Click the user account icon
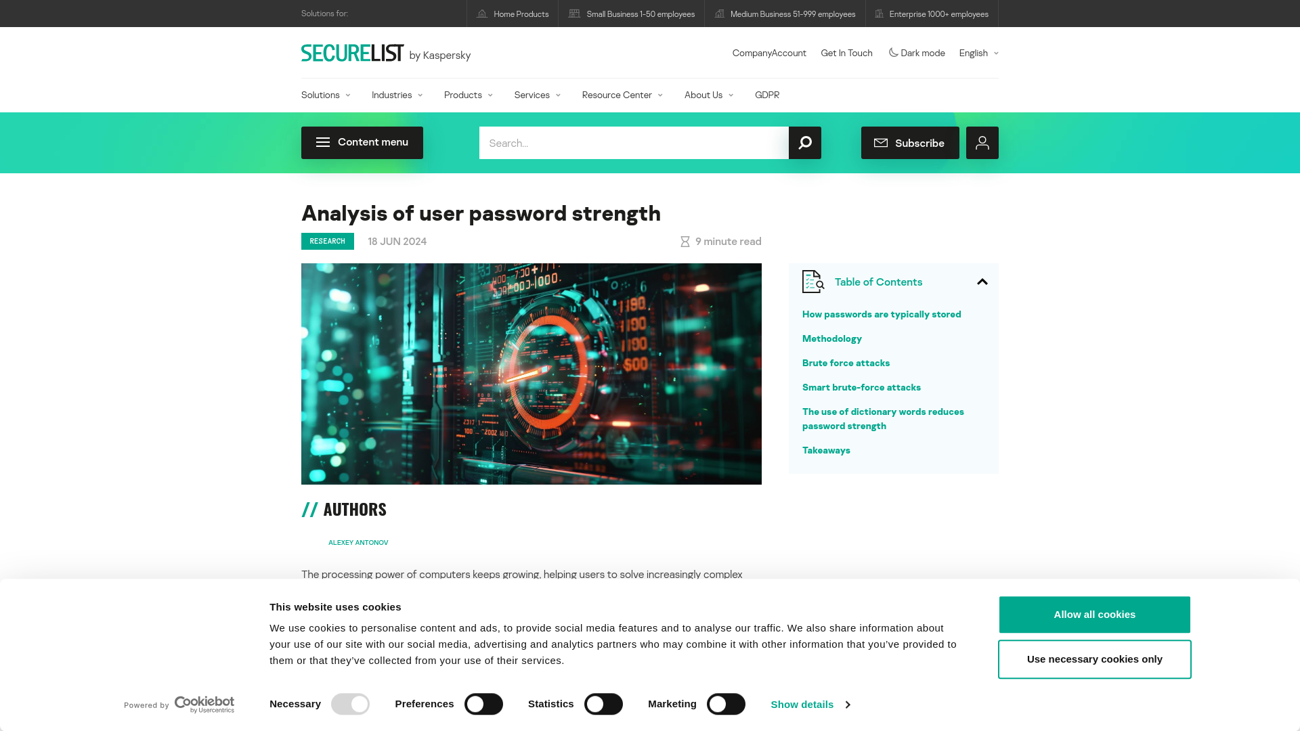Image resolution: width=1300 pixels, height=731 pixels. pyautogui.click(x=982, y=143)
